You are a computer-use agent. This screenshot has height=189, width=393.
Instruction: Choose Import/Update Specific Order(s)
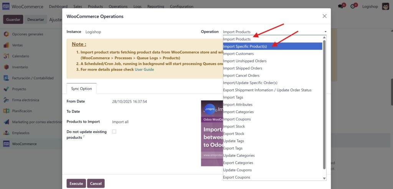point(272,82)
